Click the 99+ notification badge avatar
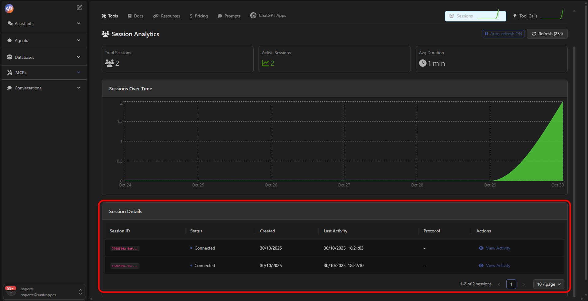Image resolution: width=588 pixels, height=301 pixels. pyautogui.click(x=11, y=290)
